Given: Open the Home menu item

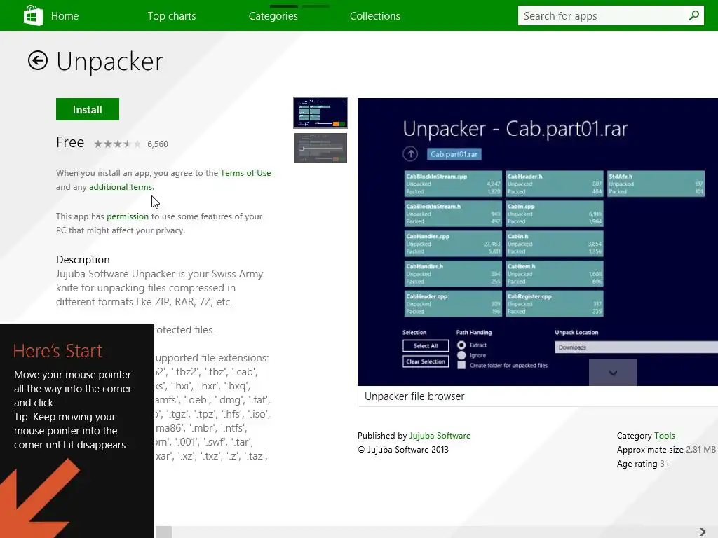Looking at the screenshot, I should point(65,16).
